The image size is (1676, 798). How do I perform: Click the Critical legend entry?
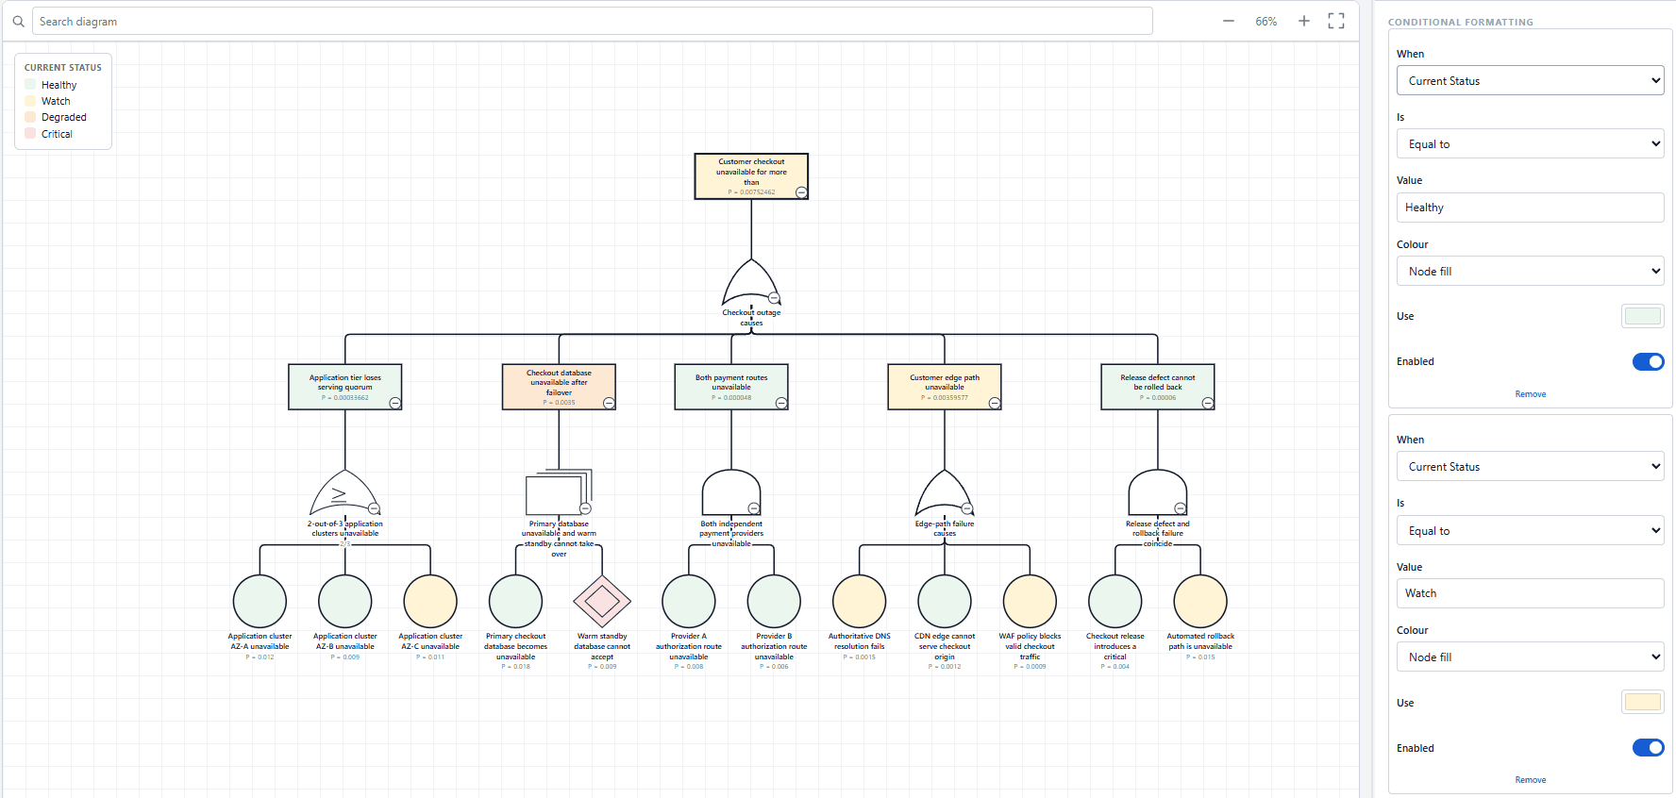point(49,134)
